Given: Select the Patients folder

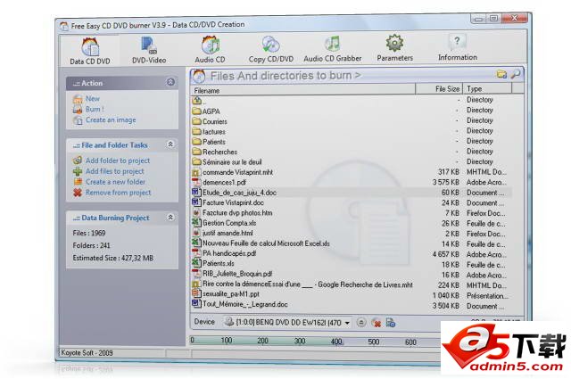Looking at the screenshot, I should (x=352, y=142).
